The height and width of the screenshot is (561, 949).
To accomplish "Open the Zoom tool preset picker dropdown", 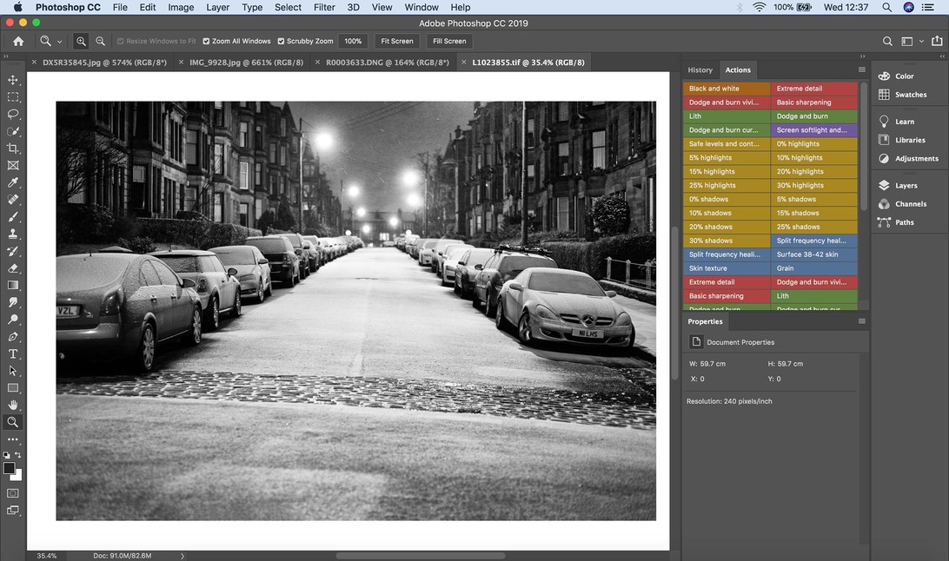I will 59,42.
